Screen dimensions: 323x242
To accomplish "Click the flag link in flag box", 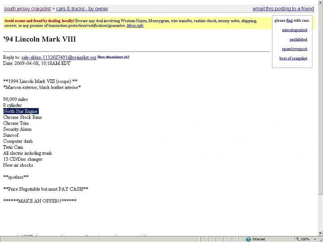I will click(289, 21).
